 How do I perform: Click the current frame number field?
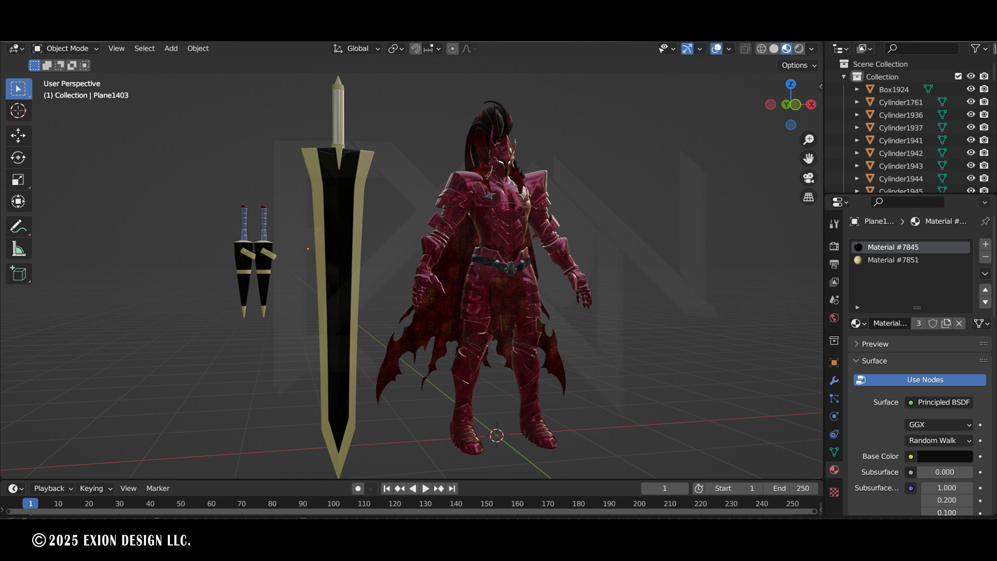tap(665, 489)
